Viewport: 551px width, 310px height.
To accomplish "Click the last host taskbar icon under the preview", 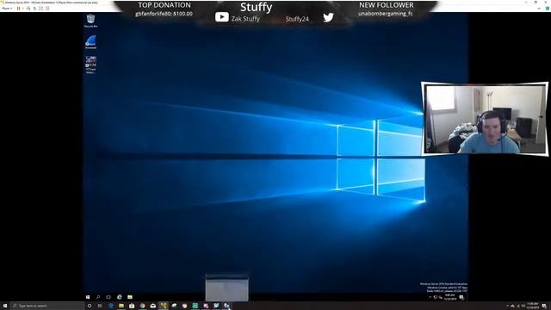I will click(x=227, y=306).
